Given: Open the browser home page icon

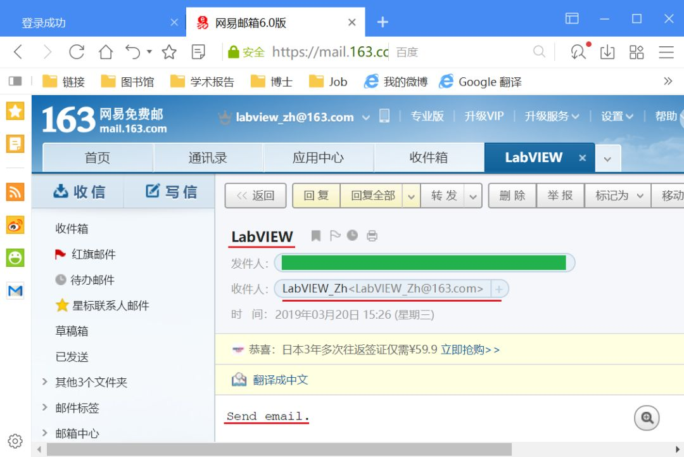Looking at the screenshot, I should [106, 52].
